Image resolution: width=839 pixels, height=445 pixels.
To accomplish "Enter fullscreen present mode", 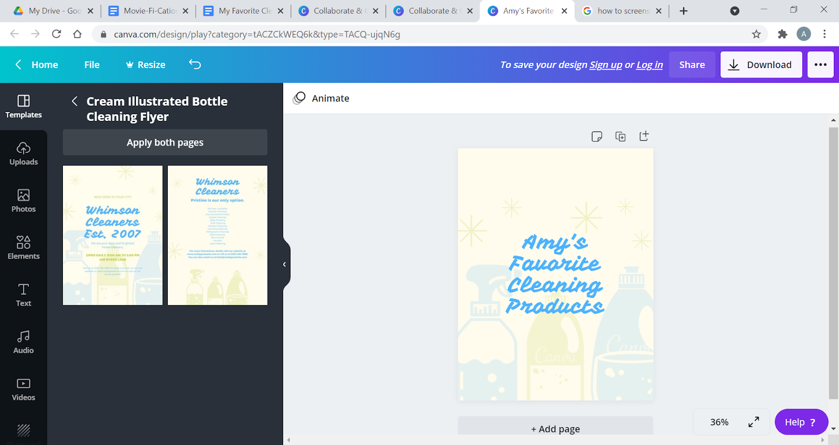I will [754, 422].
